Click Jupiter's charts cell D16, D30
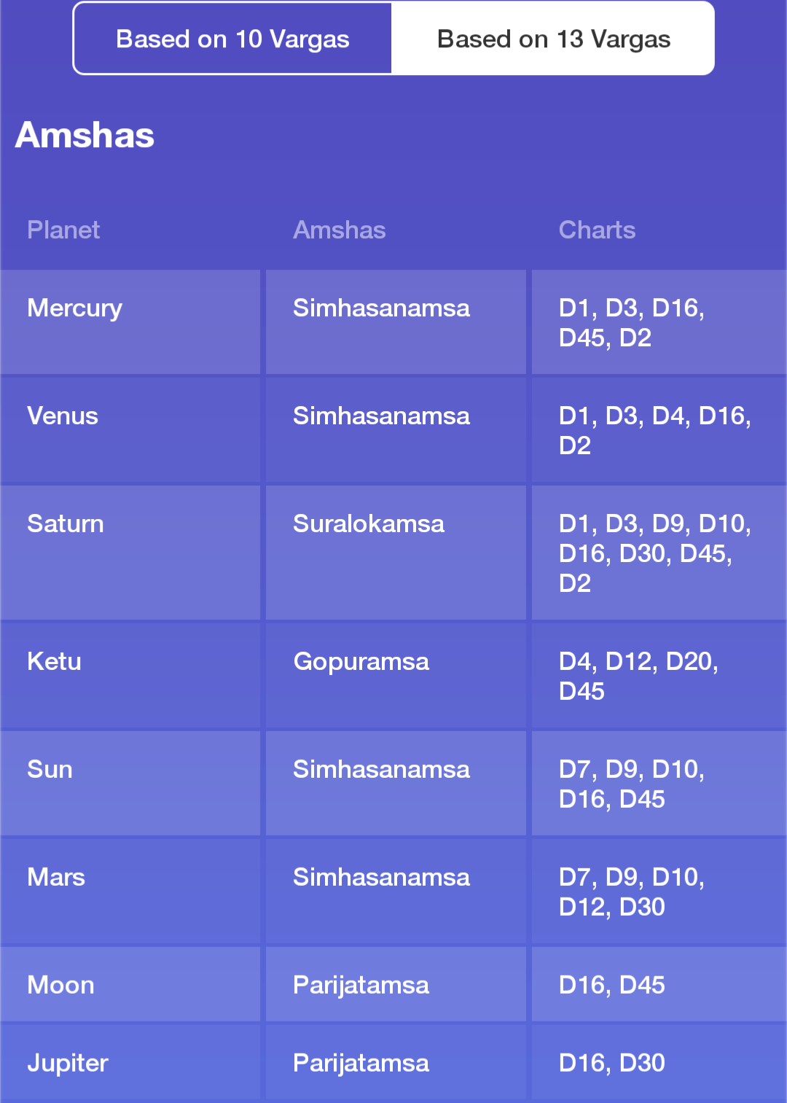 point(659,1062)
